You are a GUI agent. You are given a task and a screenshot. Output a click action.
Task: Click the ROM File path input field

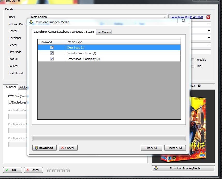point(18,102)
